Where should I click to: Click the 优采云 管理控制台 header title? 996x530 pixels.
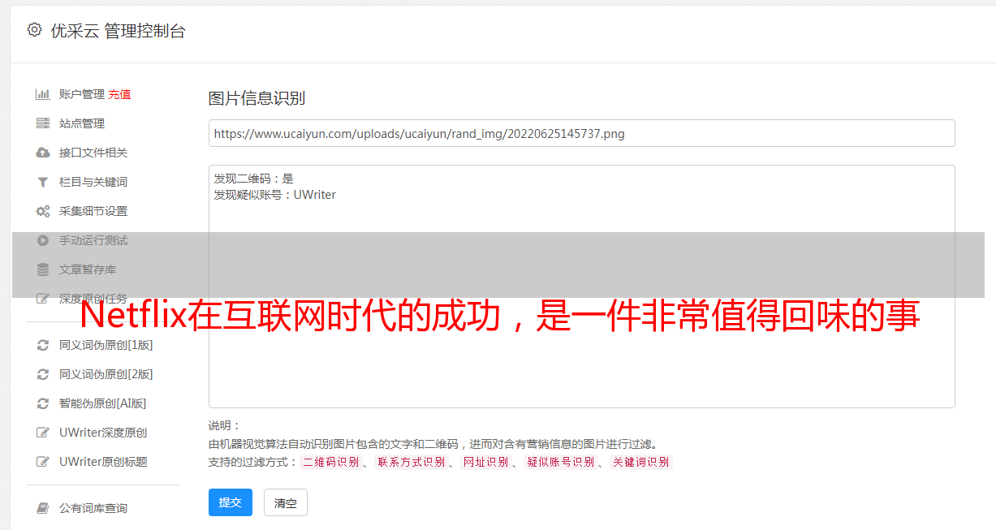coord(119,31)
